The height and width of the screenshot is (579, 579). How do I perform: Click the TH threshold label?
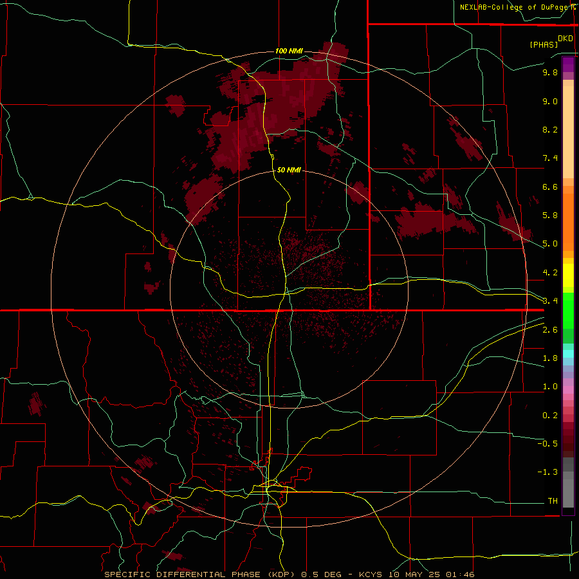pos(553,501)
